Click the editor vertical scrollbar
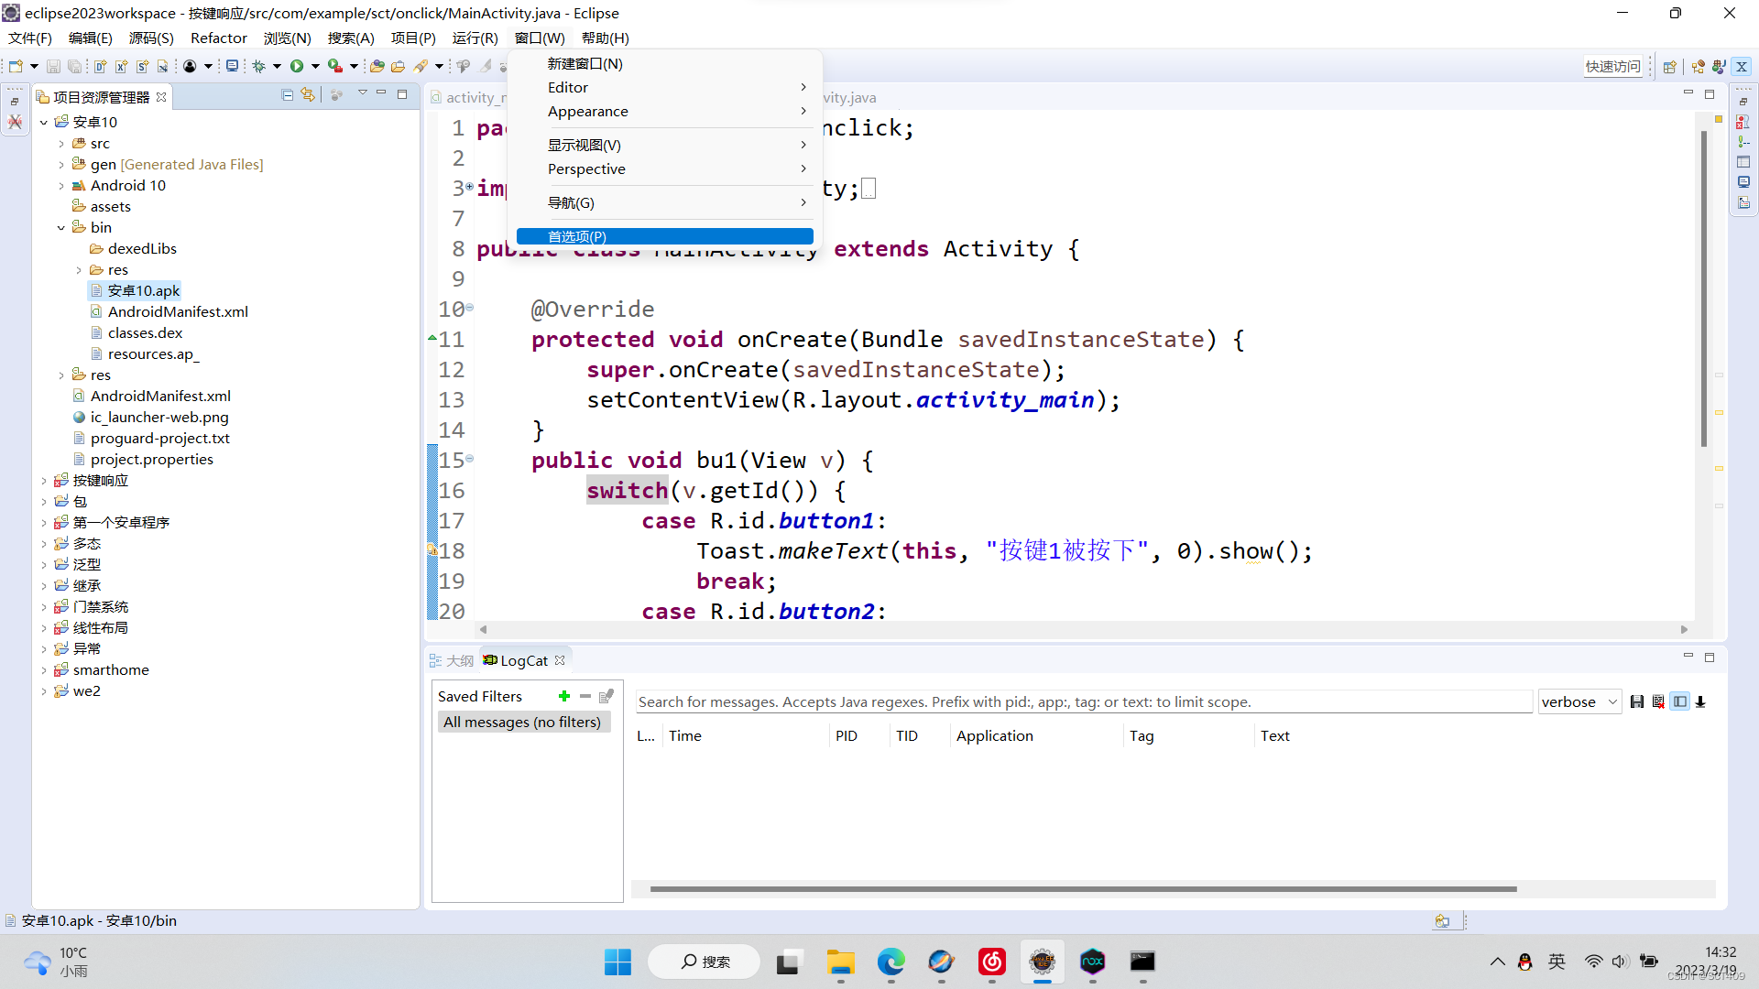 pyautogui.click(x=1703, y=288)
